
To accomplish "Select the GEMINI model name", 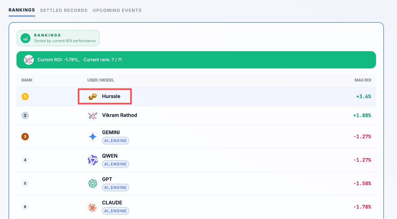I will [111, 132].
